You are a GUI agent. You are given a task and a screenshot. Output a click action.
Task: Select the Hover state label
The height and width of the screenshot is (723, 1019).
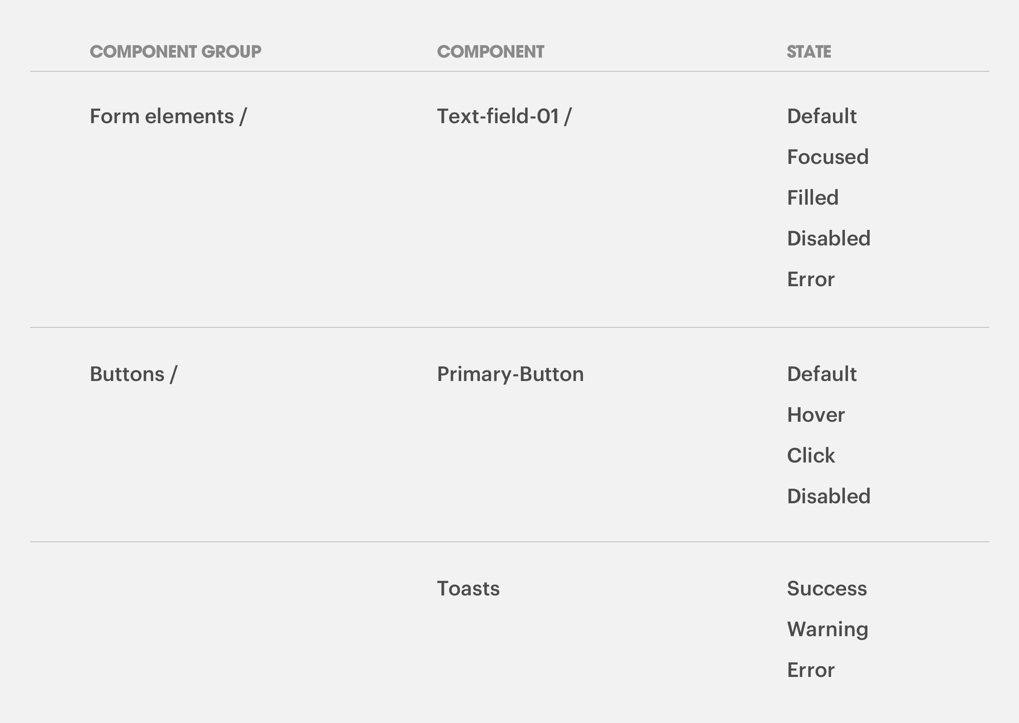816,415
